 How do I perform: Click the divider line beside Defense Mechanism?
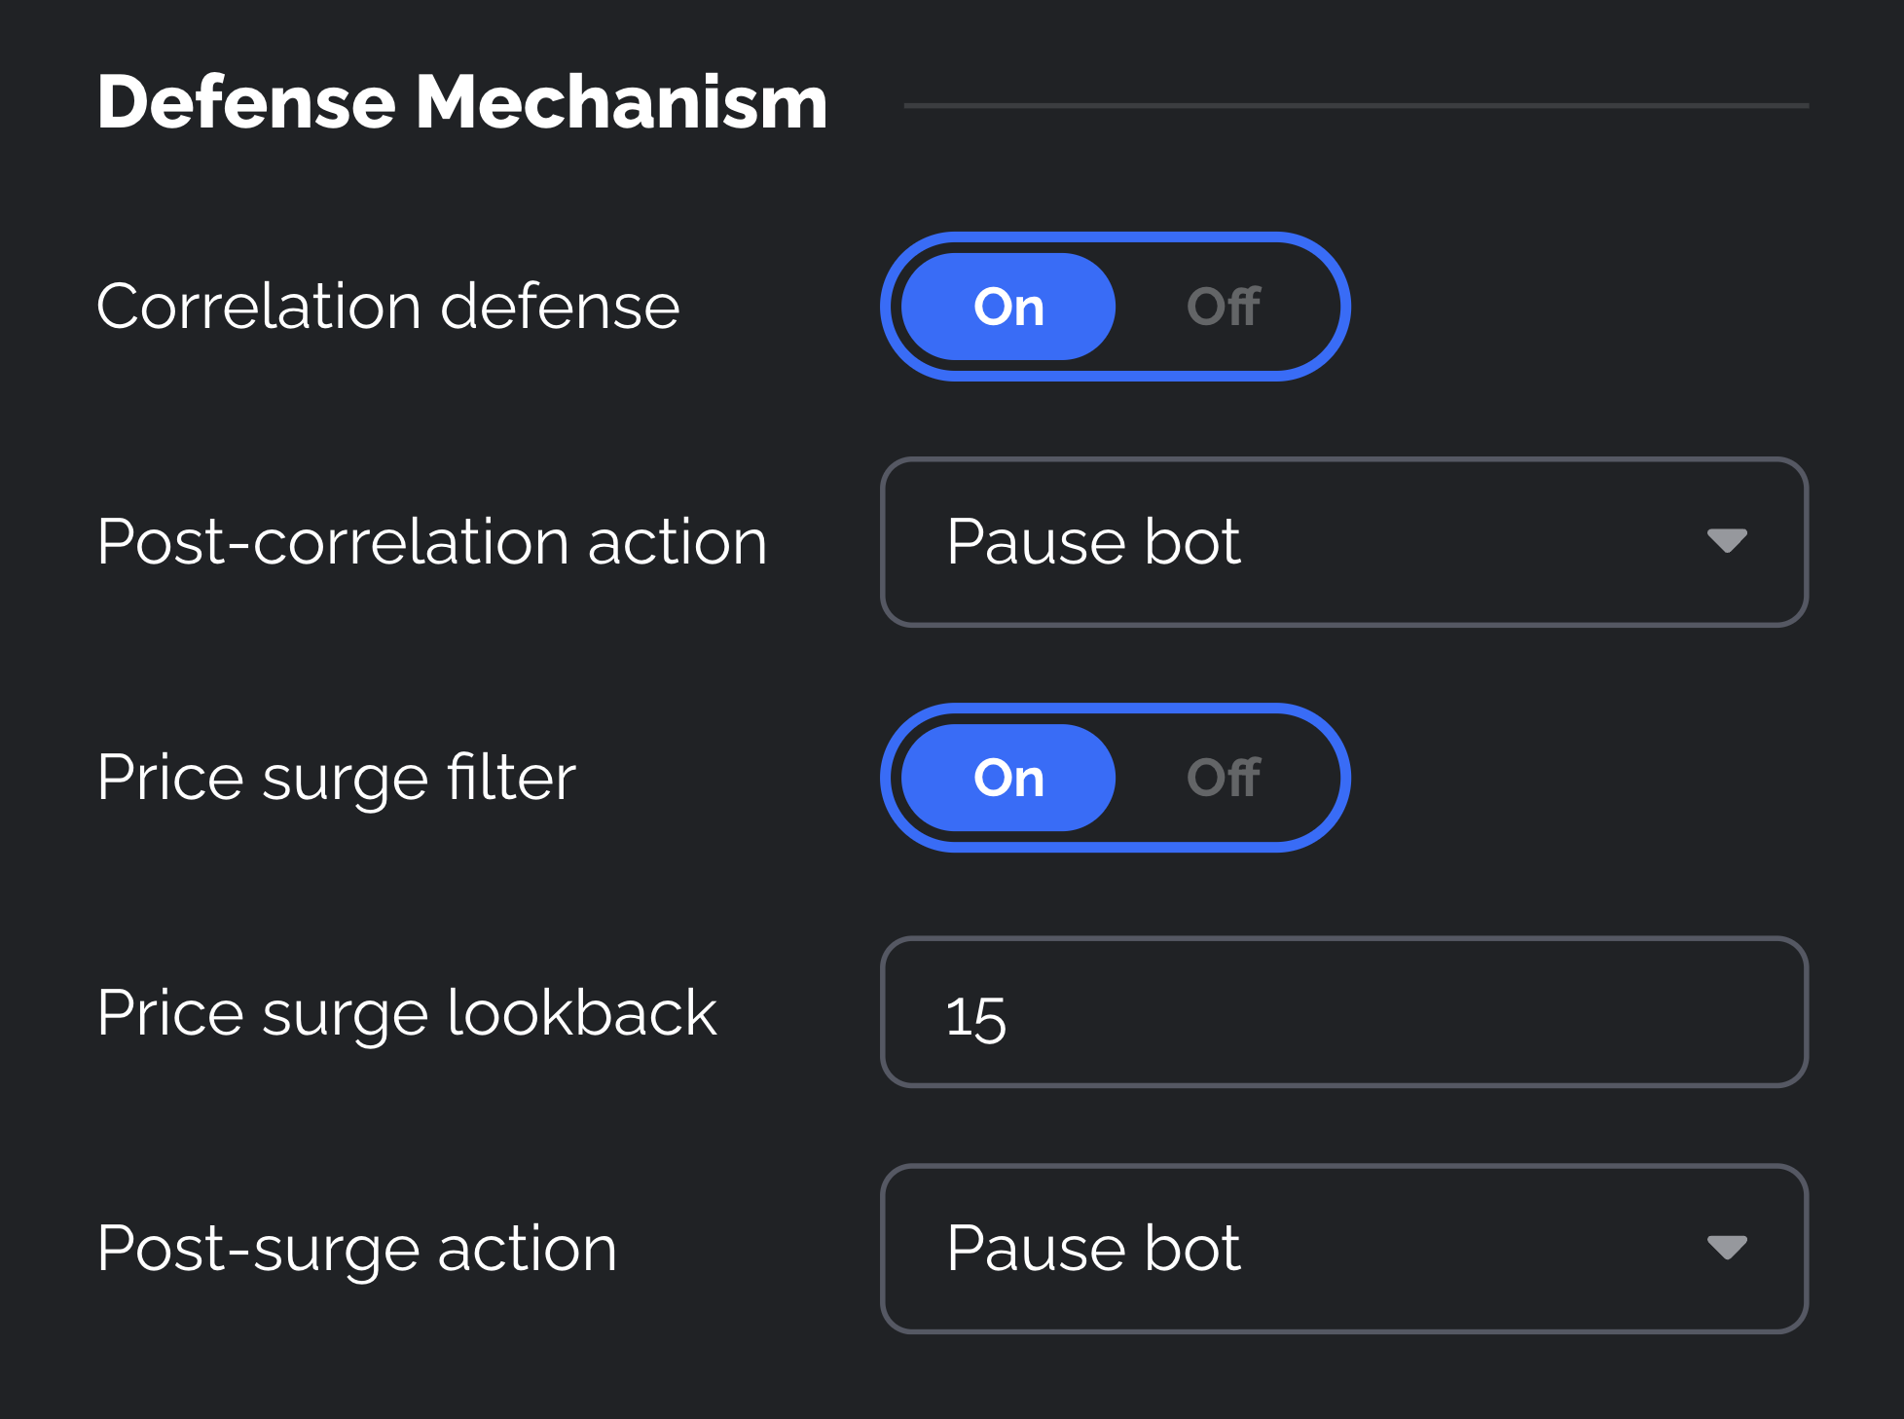pyautogui.click(x=1355, y=105)
